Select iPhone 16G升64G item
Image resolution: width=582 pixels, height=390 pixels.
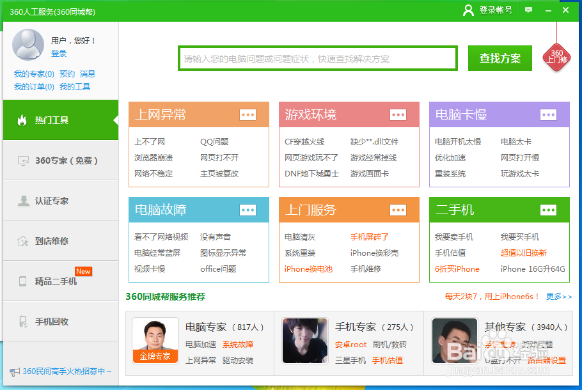click(x=533, y=269)
